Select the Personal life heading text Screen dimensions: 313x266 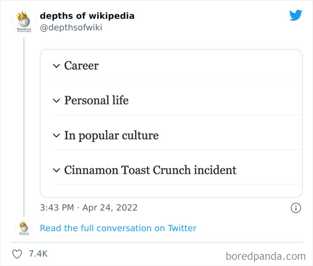click(96, 101)
